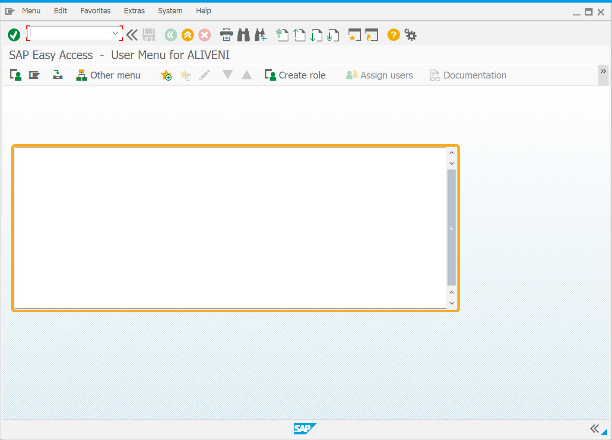612x440 pixels.
Task: Click the green Back arrow icon
Action: 171,35
